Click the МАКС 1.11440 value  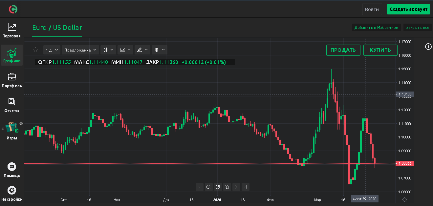point(91,62)
